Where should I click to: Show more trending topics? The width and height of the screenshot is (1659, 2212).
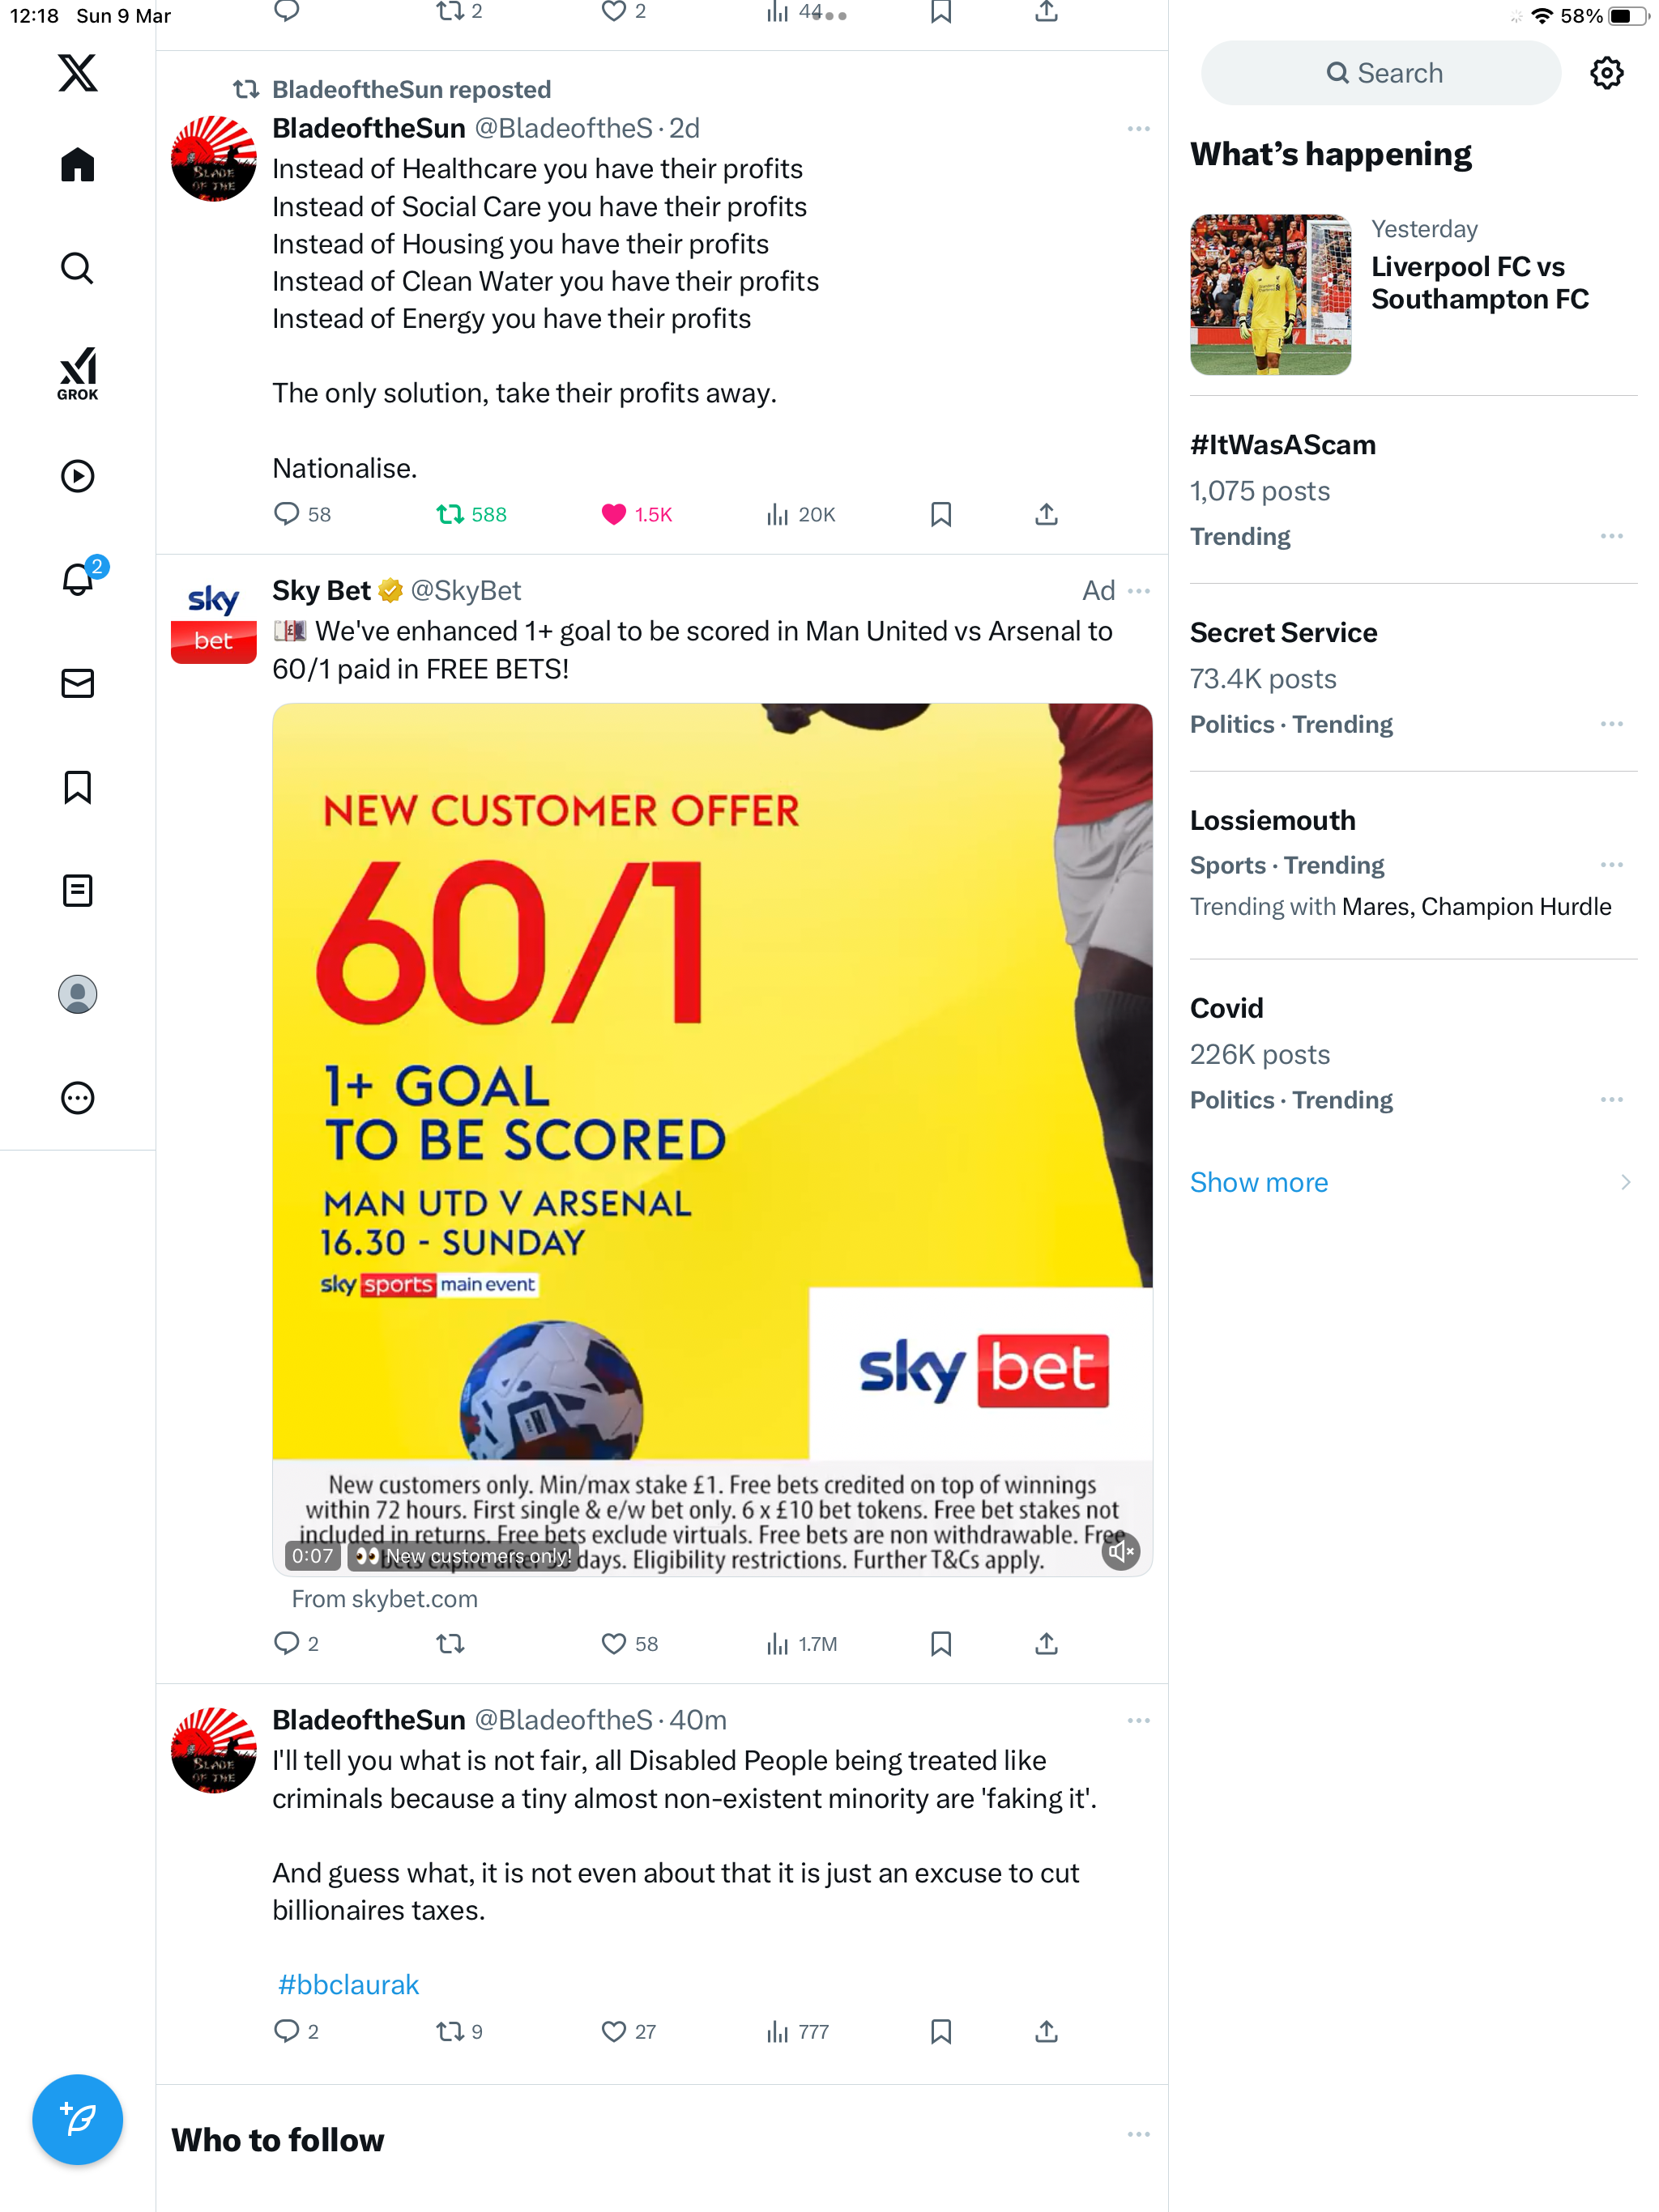[x=1259, y=1182]
